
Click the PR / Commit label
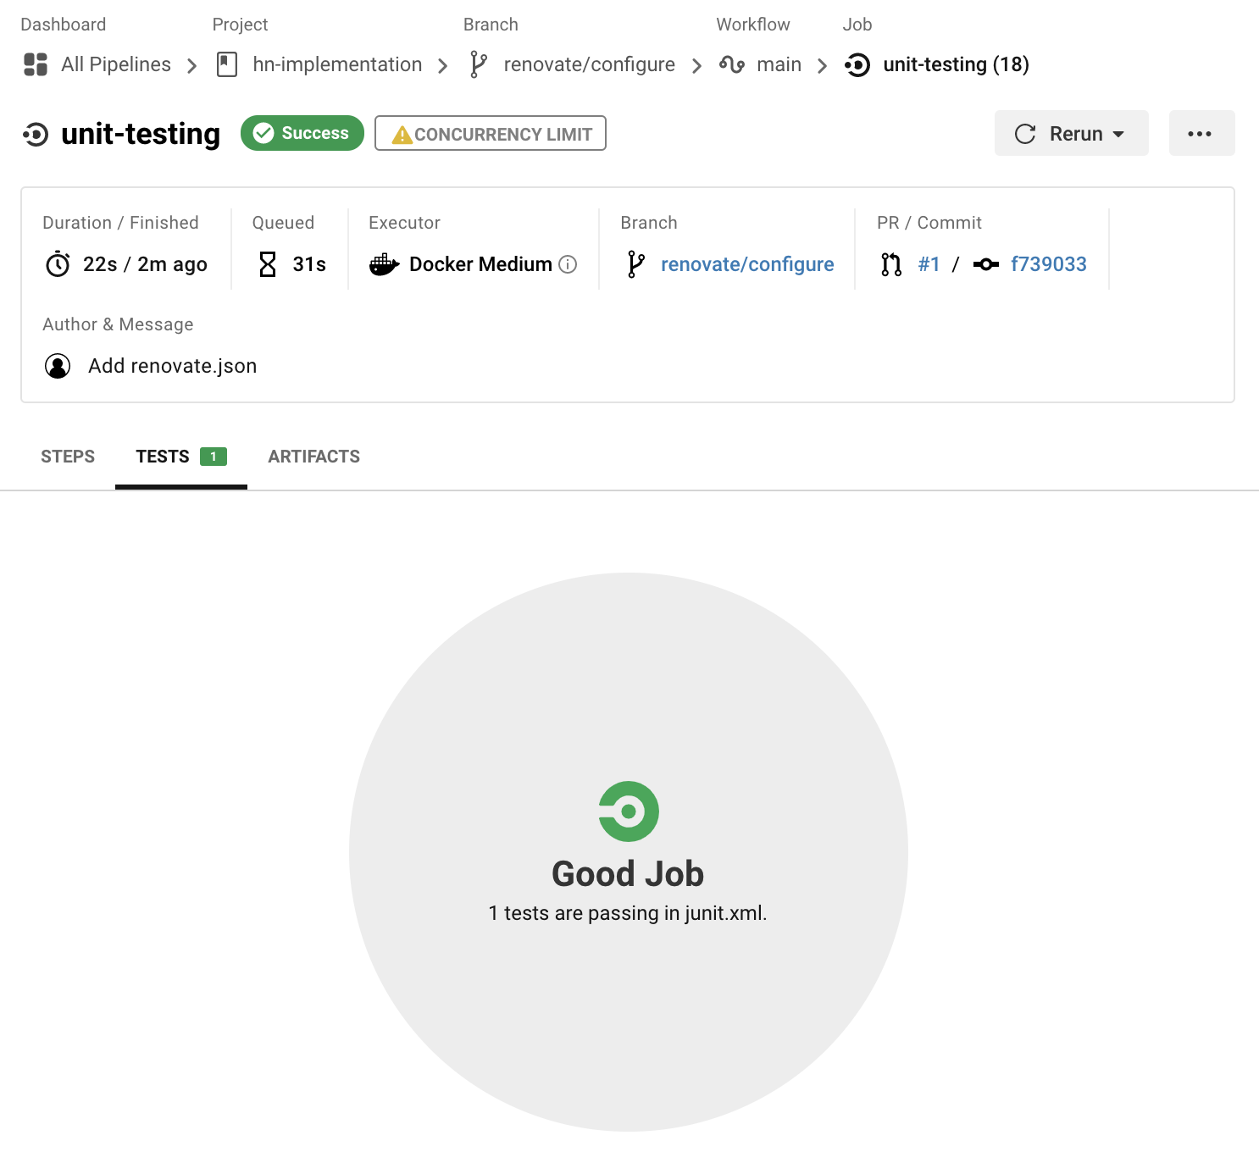(x=929, y=223)
